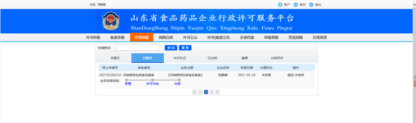
Task: Click the grey dot above 受理
Action: tap(126, 80)
